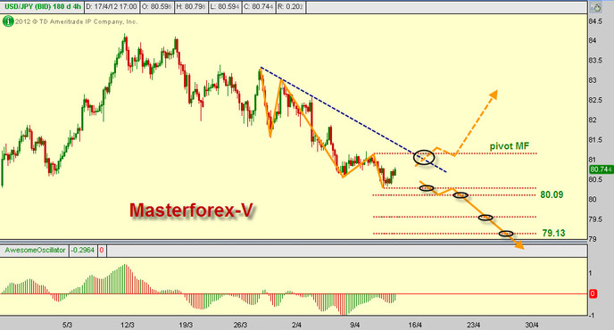The image size is (614, 330).
Task: Click the pivot MF level label
Action: [509, 146]
